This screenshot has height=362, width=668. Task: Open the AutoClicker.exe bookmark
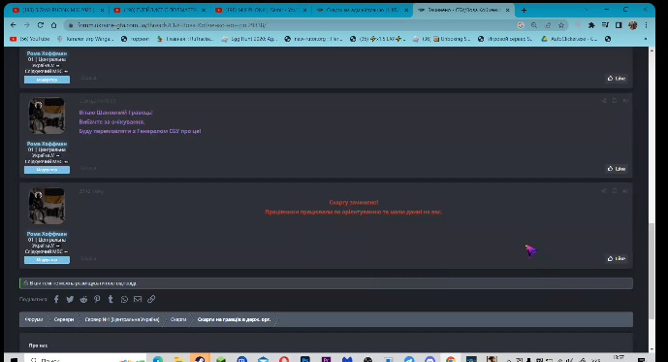[x=569, y=39]
